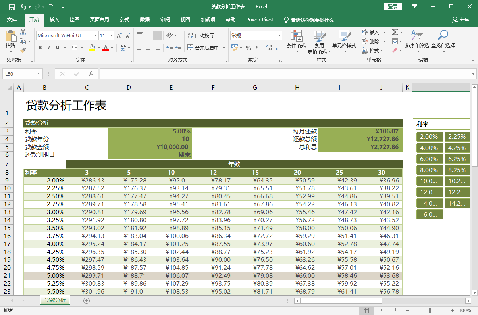Add new sheet with plus icon
This screenshot has width=478, height=315.
[87, 301]
